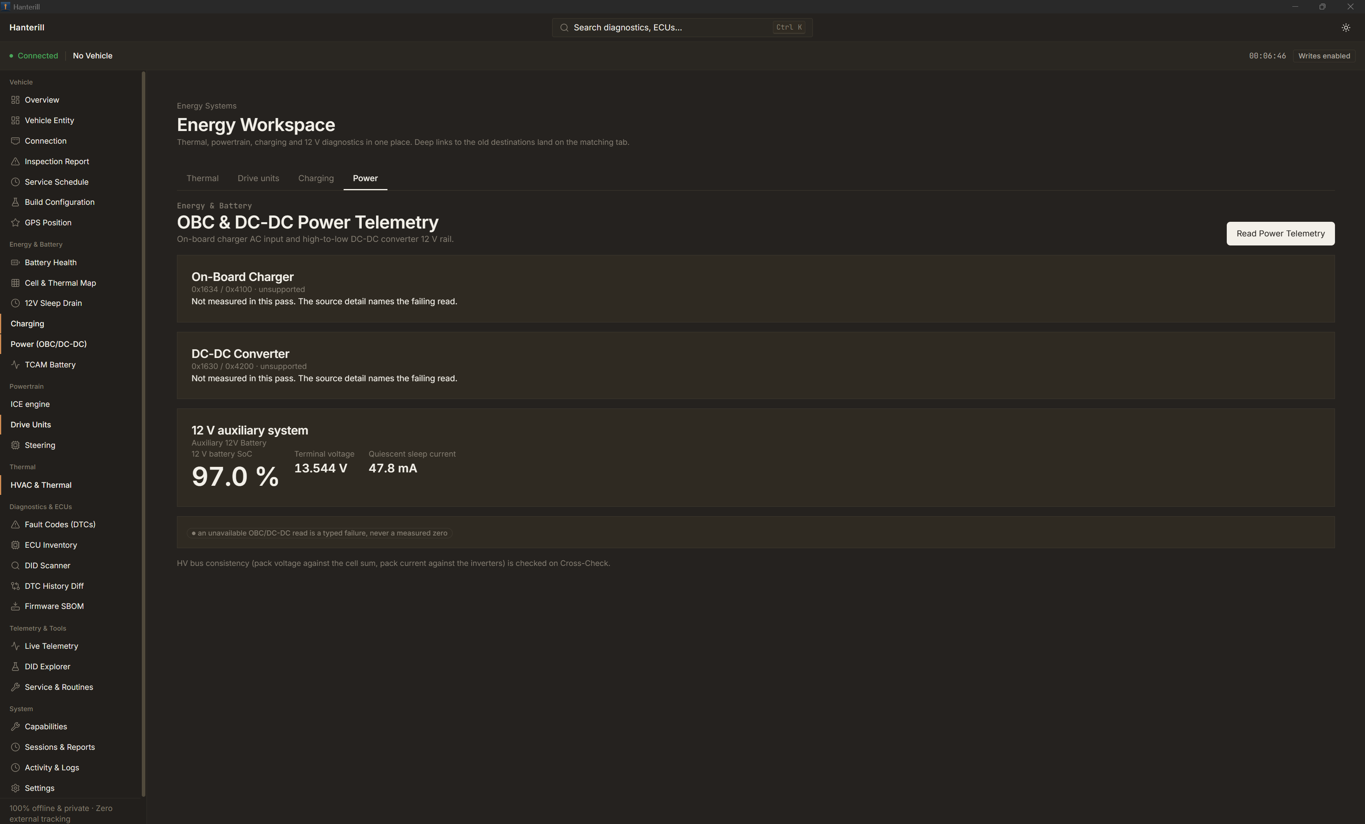Screen dimensions: 1365x824
Task: Click the Fault Codes triangle icon
Action: click(x=15, y=524)
